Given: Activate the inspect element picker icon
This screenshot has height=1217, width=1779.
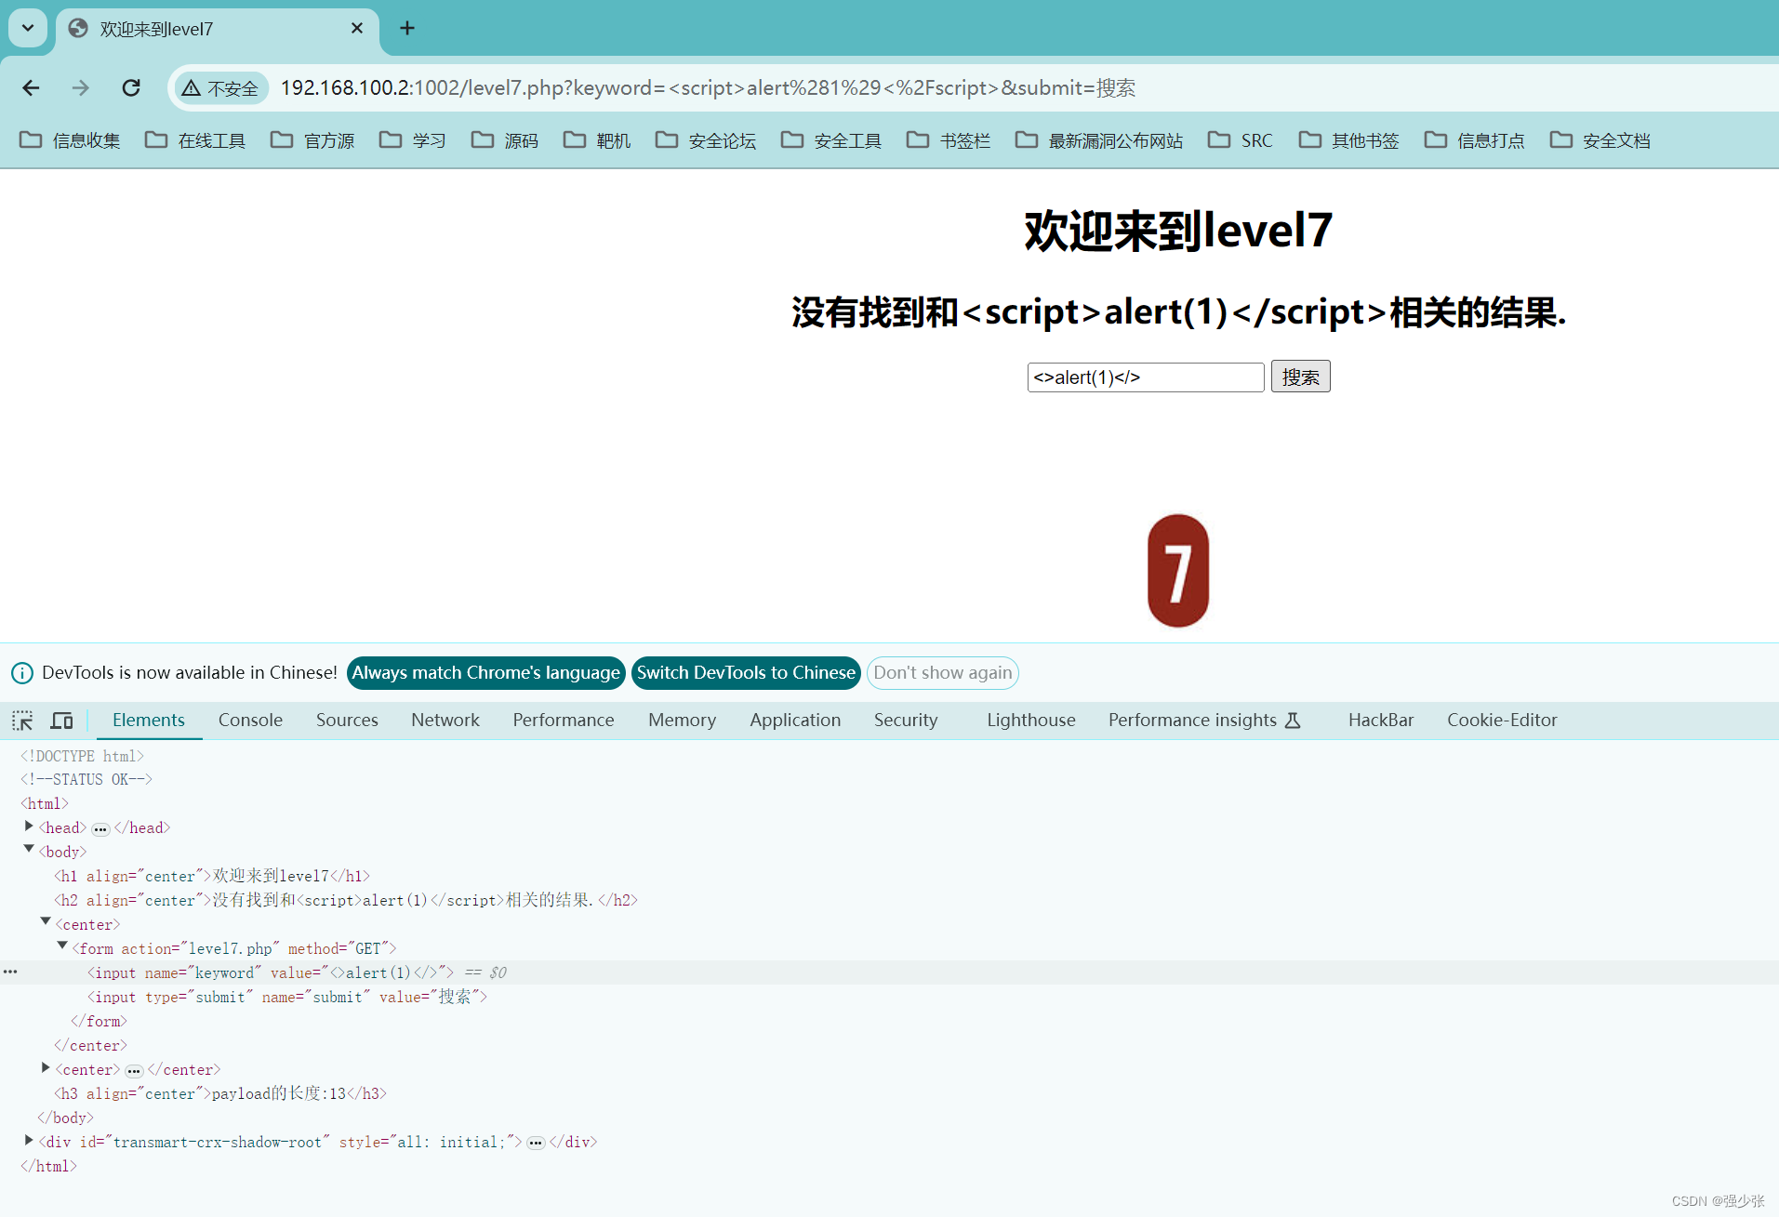Looking at the screenshot, I should [x=22, y=721].
